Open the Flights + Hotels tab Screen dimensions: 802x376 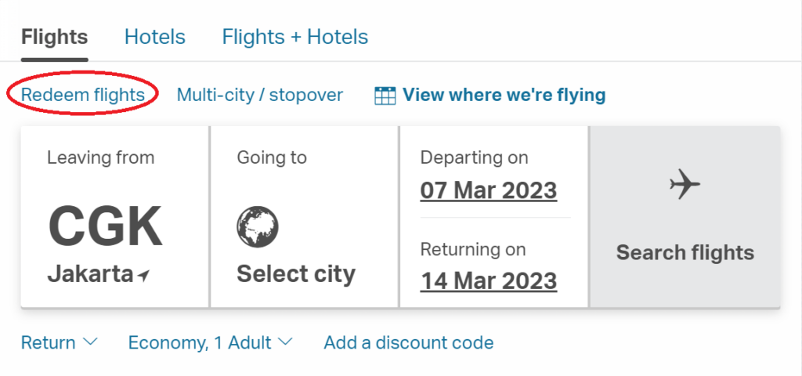coord(295,37)
